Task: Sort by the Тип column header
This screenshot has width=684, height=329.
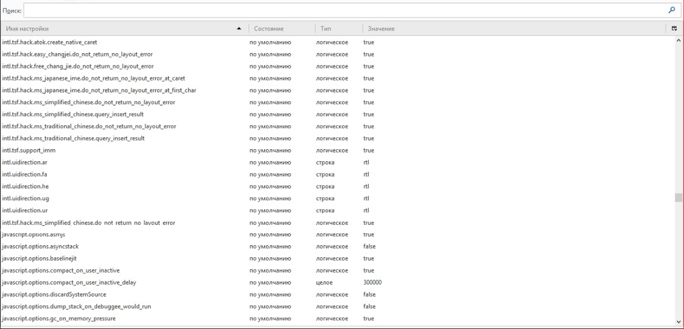Action: (x=338, y=29)
